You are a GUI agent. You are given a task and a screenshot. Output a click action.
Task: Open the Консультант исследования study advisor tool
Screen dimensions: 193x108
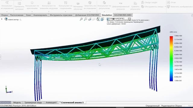(x=7, y=5)
